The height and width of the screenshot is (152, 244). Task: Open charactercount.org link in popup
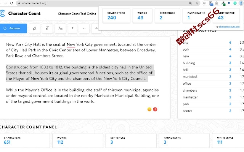[229, 27]
